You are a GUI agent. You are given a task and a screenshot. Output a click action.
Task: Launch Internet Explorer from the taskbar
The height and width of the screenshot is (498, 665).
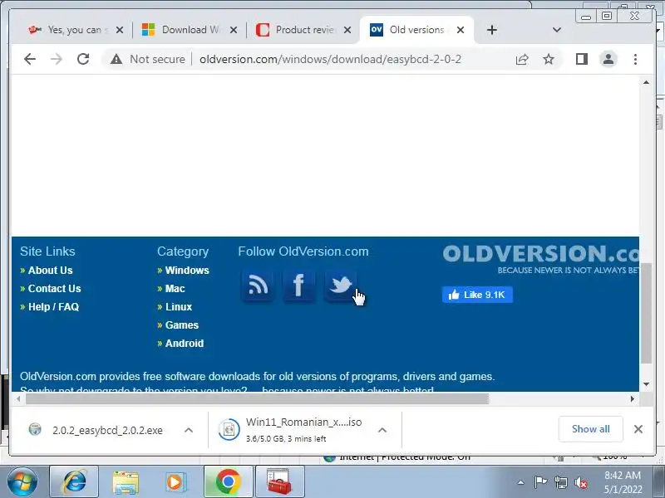pyautogui.click(x=74, y=482)
